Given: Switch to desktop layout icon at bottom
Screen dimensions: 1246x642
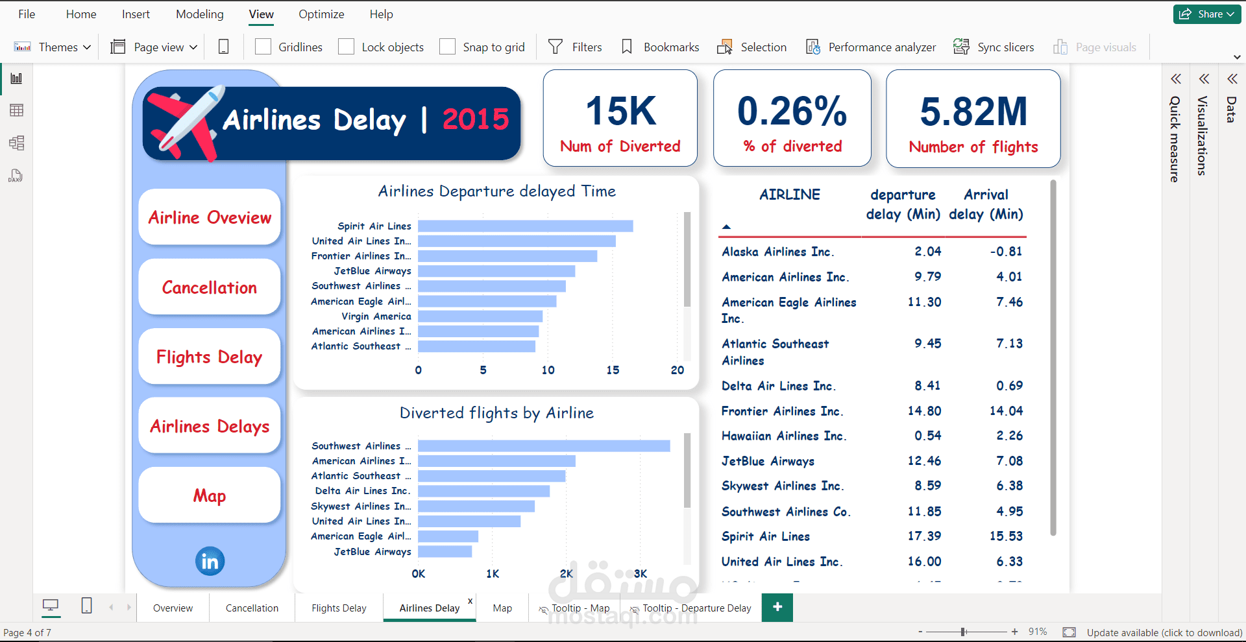Looking at the screenshot, I should (51, 606).
